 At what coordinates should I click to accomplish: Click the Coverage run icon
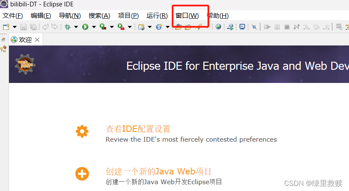pyautogui.click(x=103, y=27)
